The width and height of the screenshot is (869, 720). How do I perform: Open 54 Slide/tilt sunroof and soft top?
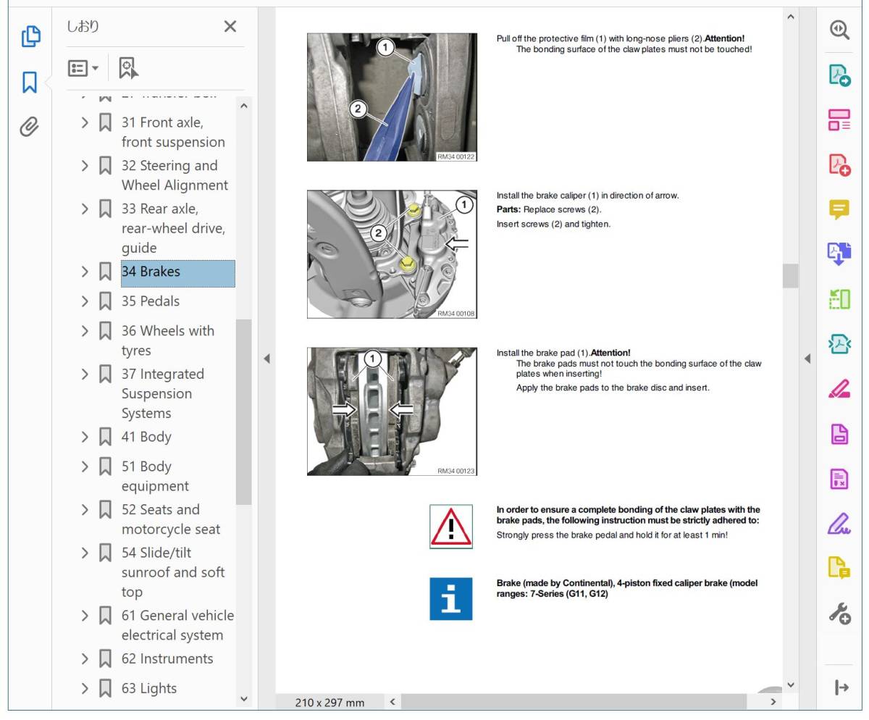click(x=173, y=572)
